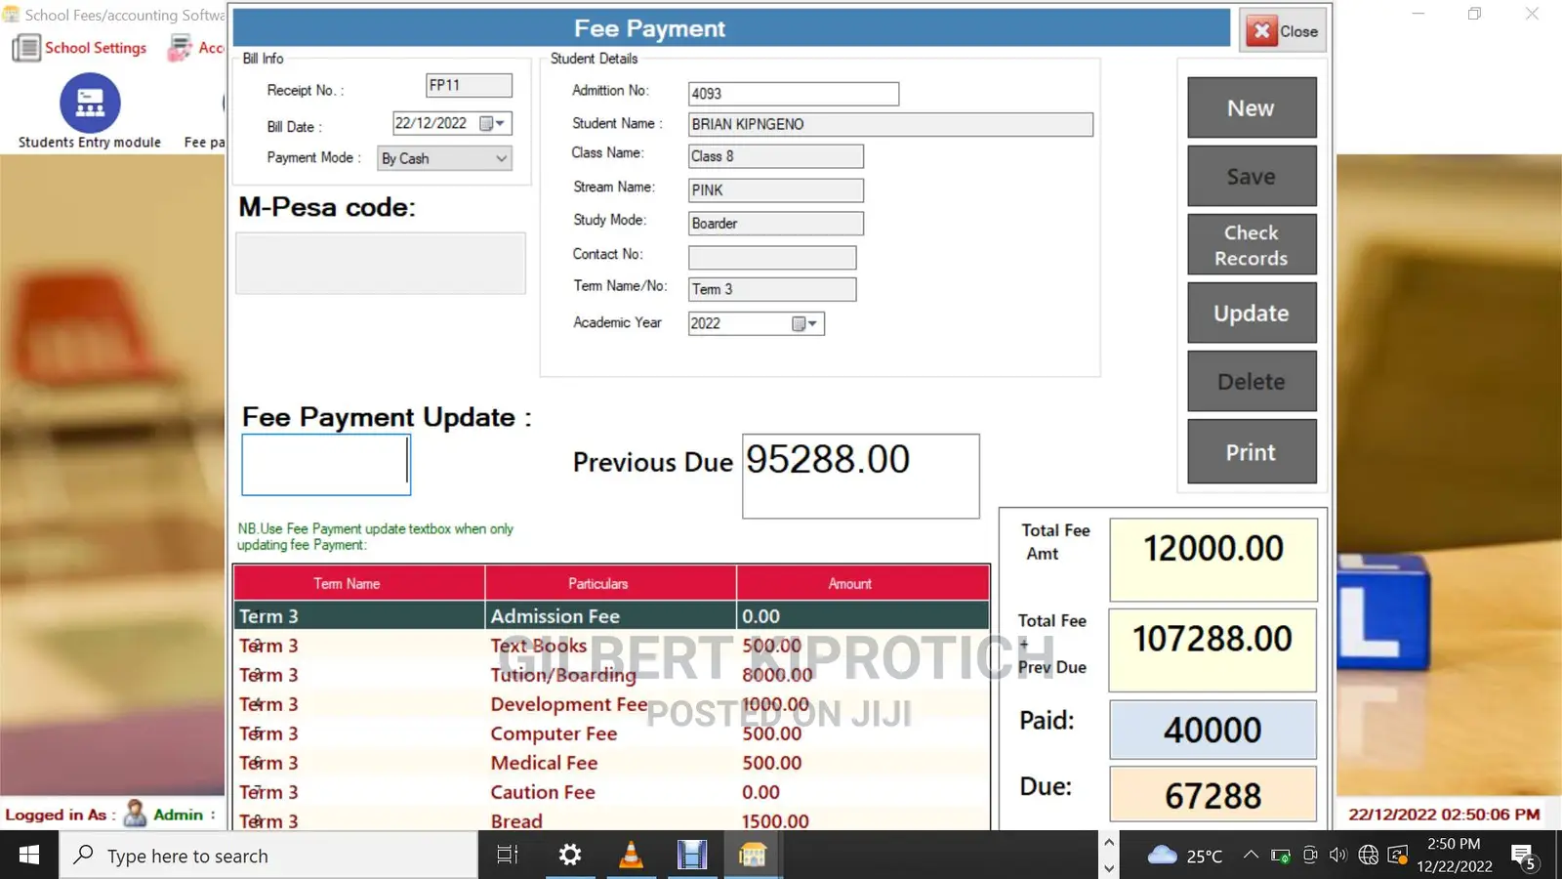1562x879 pixels.
Task: Show hidden system tray icons
Action: click(1251, 856)
